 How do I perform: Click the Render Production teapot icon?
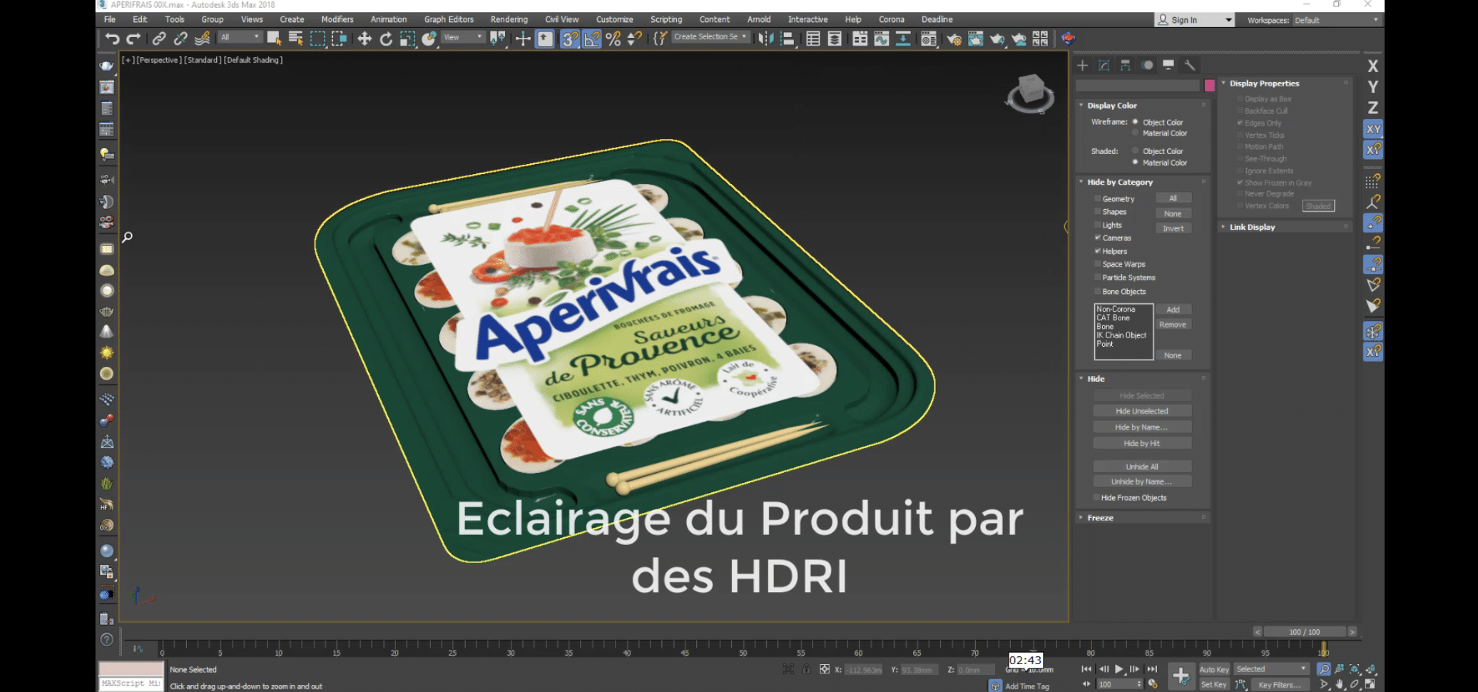coord(997,39)
